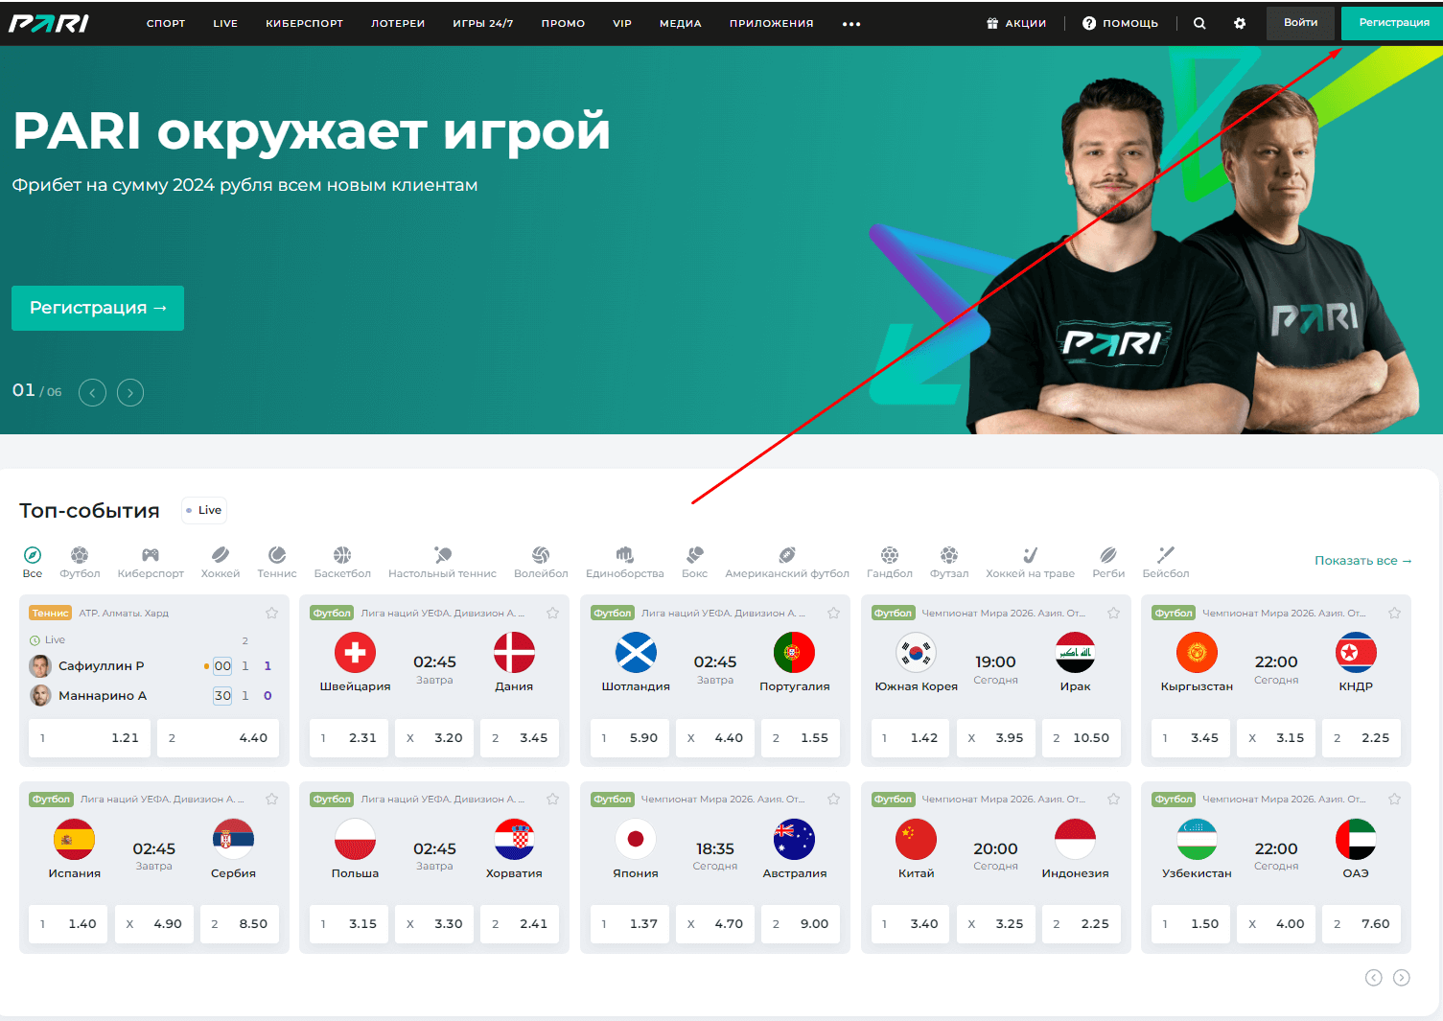
Task: Open the ИГРЫ 24/7 menu item
Action: (x=483, y=23)
